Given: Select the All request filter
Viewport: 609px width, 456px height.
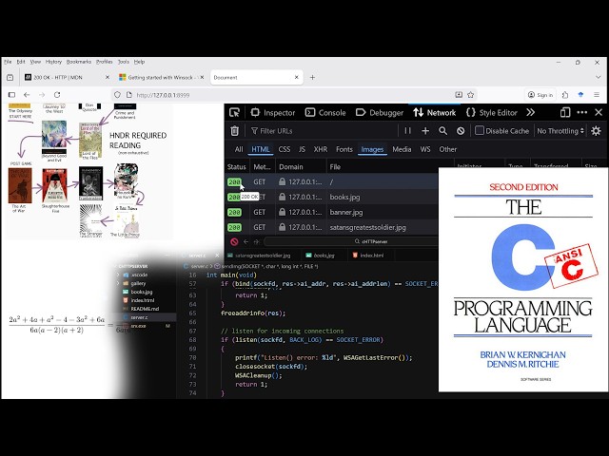Looking at the screenshot, I should coord(239,149).
